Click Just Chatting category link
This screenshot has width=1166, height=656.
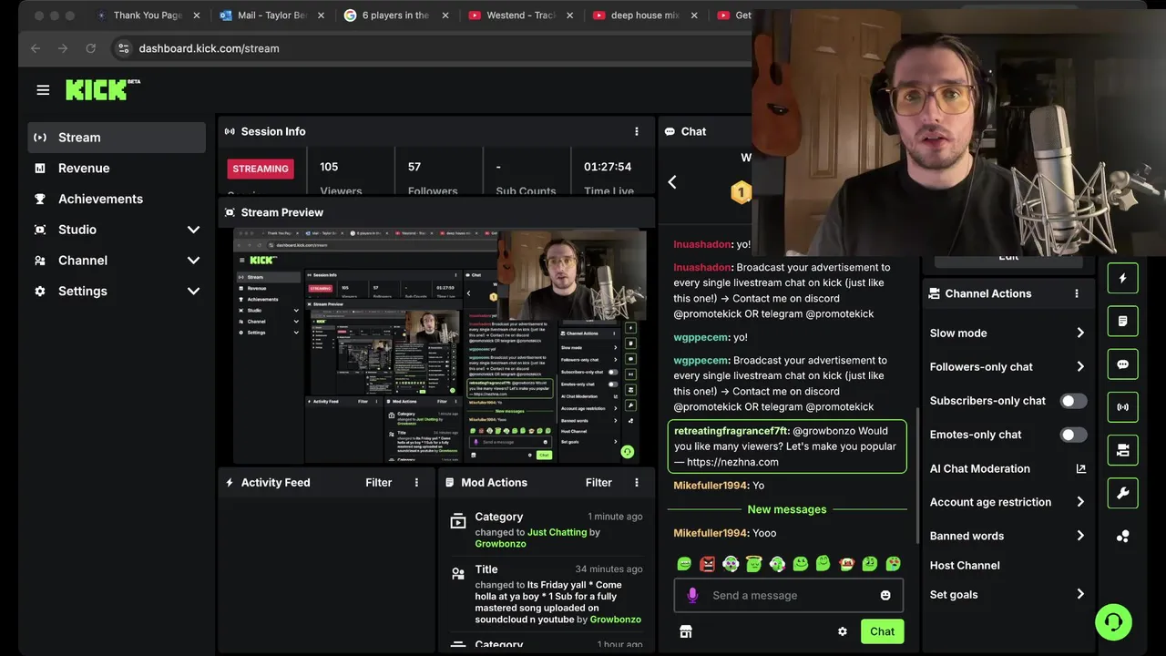pos(557,532)
